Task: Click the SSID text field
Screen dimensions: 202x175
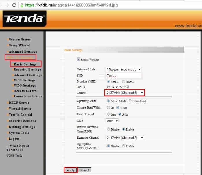Action: pos(124,76)
